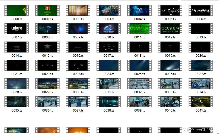Click the file name 0007.ts
This screenshot has width=219, height=134.
(x=17, y=37)
